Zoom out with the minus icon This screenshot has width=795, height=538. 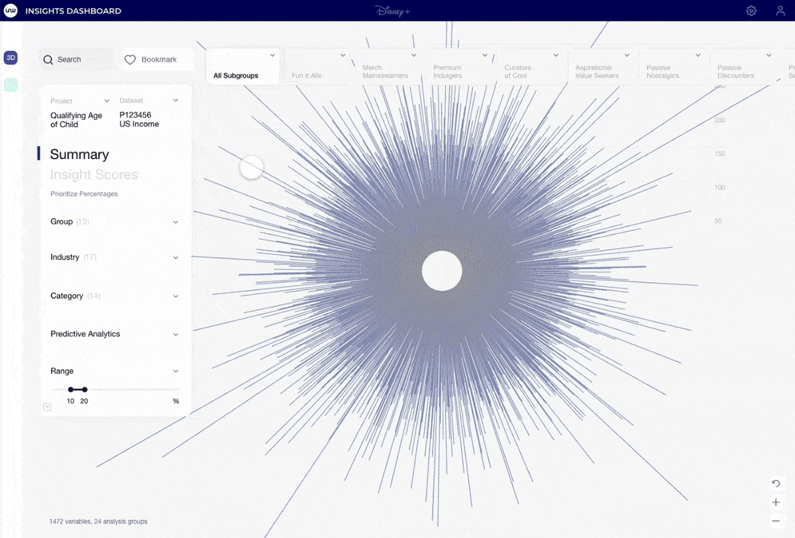[776, 521]
